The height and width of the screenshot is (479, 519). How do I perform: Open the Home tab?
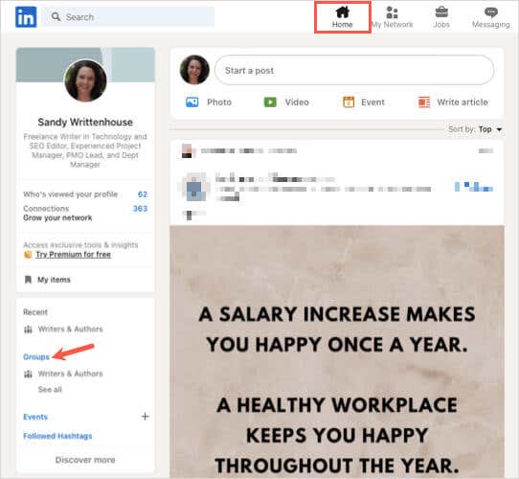(x=342, y=17)
